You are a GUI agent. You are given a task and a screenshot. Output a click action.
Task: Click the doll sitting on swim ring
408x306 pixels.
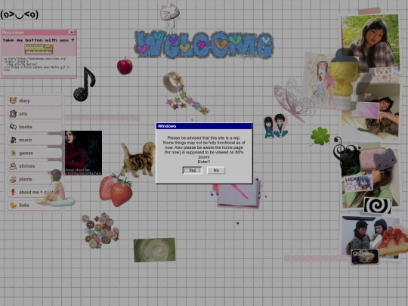(x=56, y=188)
